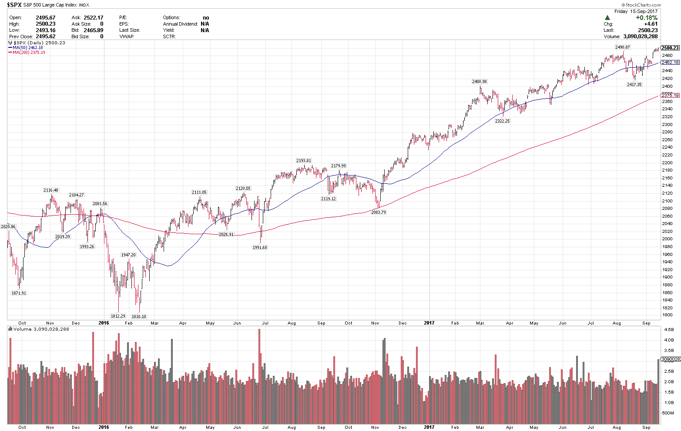Click the 2119.12 low annotation
Viewport: 681px width, 431px height.
click(x=329, y=199)
